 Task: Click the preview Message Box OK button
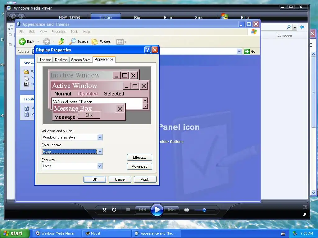coord(89,115)
